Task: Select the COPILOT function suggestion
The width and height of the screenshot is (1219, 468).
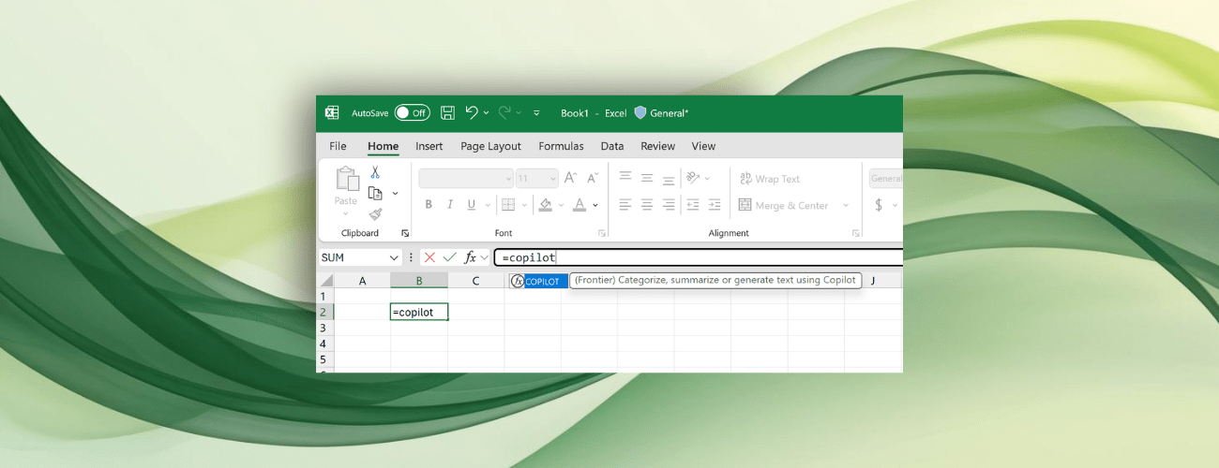Action: 540,281
